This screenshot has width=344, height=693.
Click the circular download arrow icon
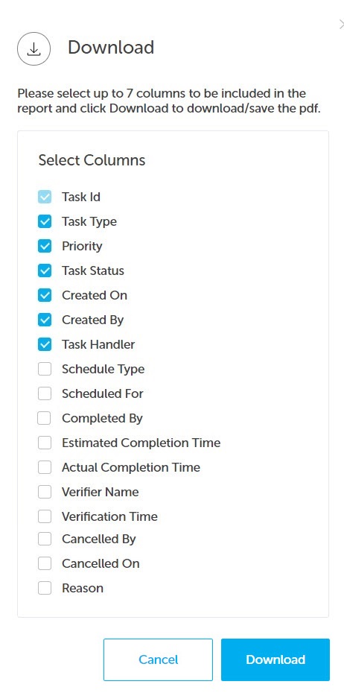click(x=34, y=49)
